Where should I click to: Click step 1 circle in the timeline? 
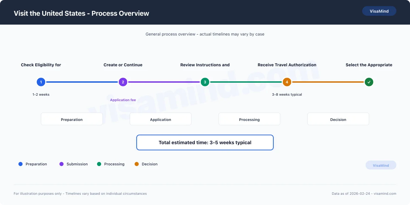pos(41,82)
